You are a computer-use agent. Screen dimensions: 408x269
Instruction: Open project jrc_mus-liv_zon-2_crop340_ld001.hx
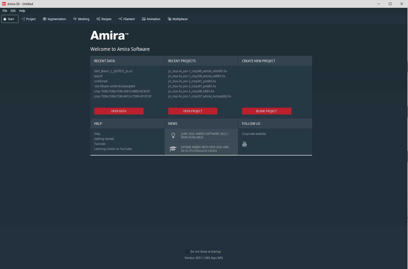(191, 91)
